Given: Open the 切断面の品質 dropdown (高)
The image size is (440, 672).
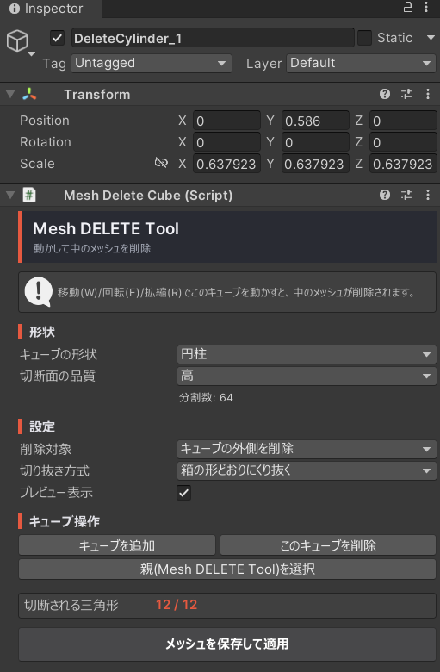Looking at the screenshot, I should pyautogui.click(x=307, y=376).
